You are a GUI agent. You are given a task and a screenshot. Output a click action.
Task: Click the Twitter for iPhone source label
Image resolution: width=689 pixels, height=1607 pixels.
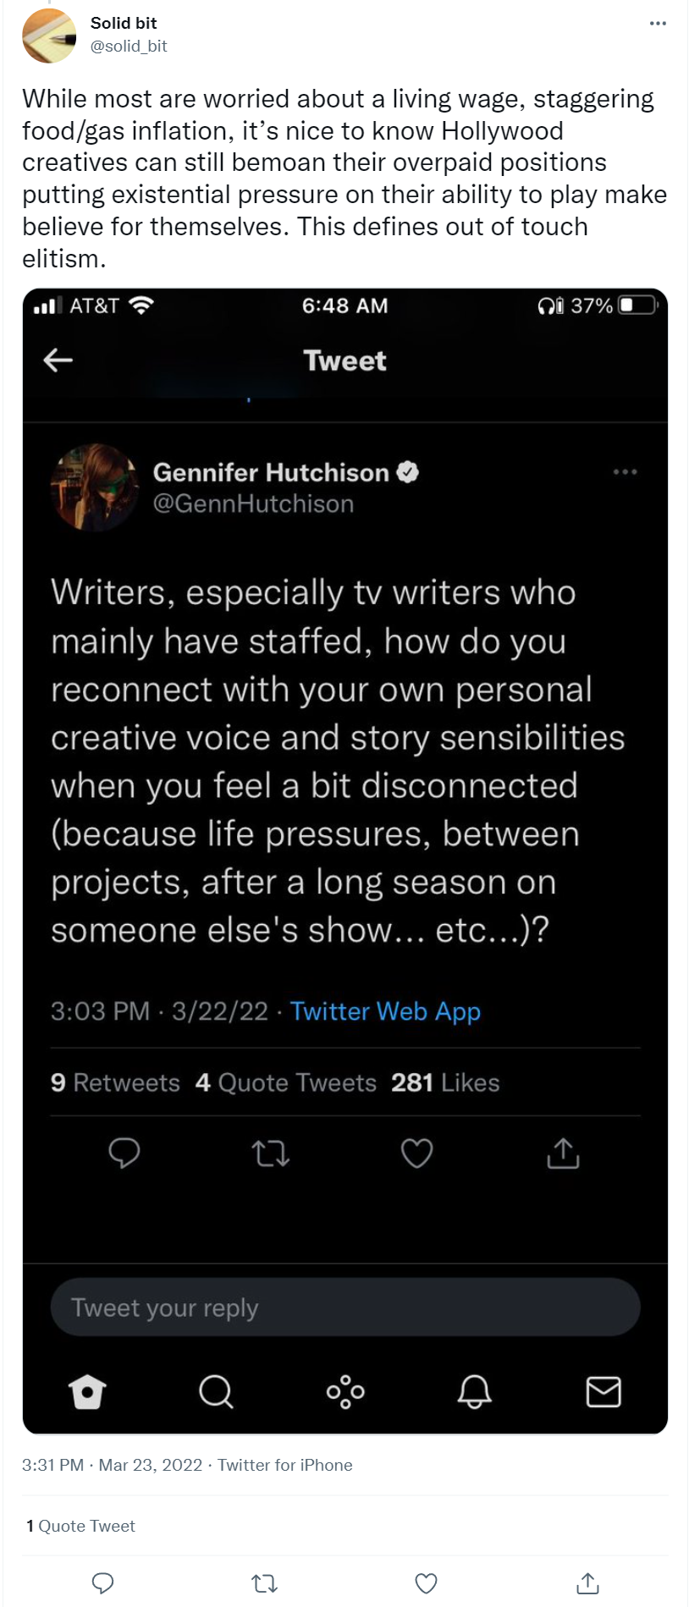[285, 1465]
